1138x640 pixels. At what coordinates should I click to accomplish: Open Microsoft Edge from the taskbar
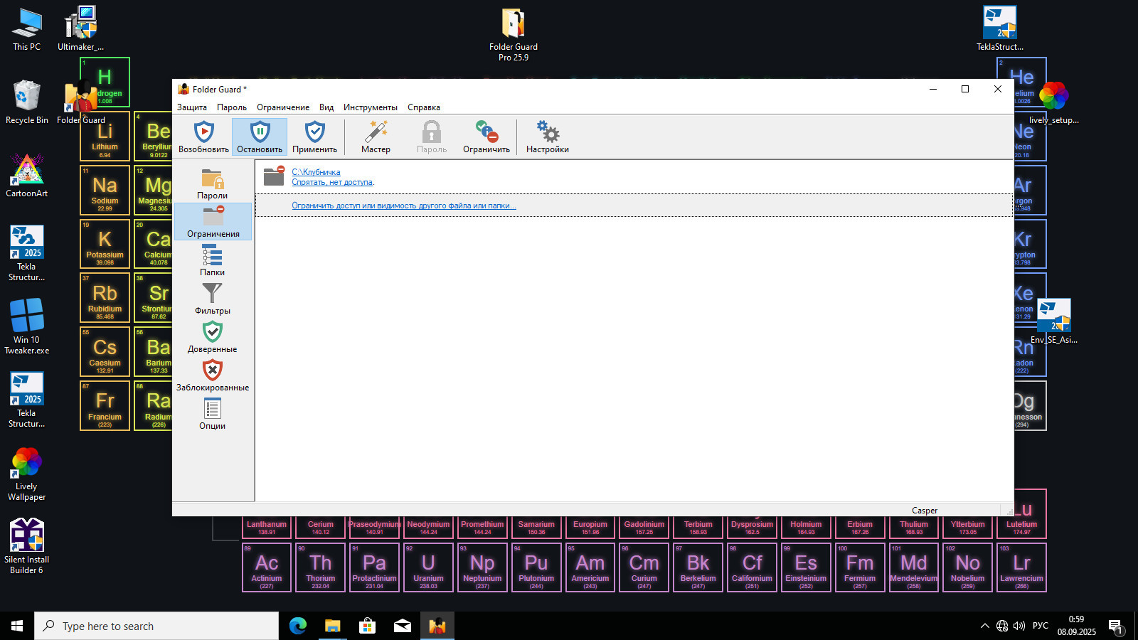click(x=298, y=626)
